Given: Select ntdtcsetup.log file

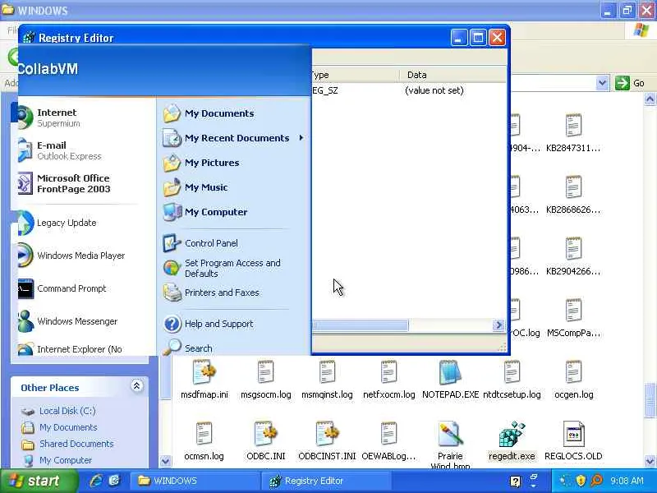Looking at the screenshot, I should [x=512, y=380].
